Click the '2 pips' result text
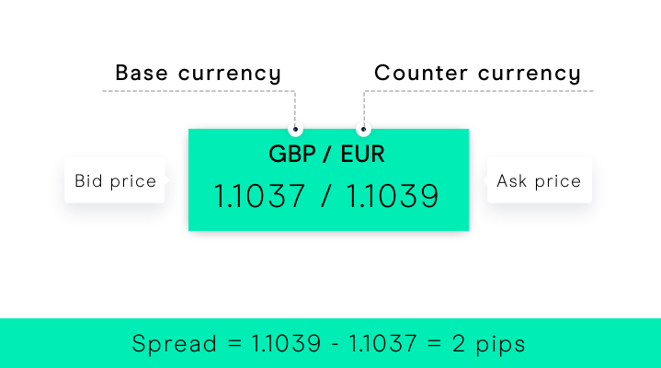Screen dimensions: 661x368 pyautogui.click(x=488, y=343)
